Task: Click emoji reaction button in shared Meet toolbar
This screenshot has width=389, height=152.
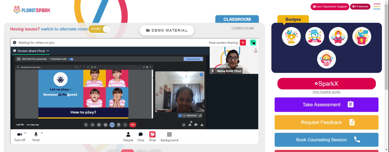Action: click(x=105, y=125)
